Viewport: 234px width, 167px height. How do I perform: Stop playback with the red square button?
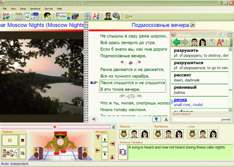tap(23, 140)
